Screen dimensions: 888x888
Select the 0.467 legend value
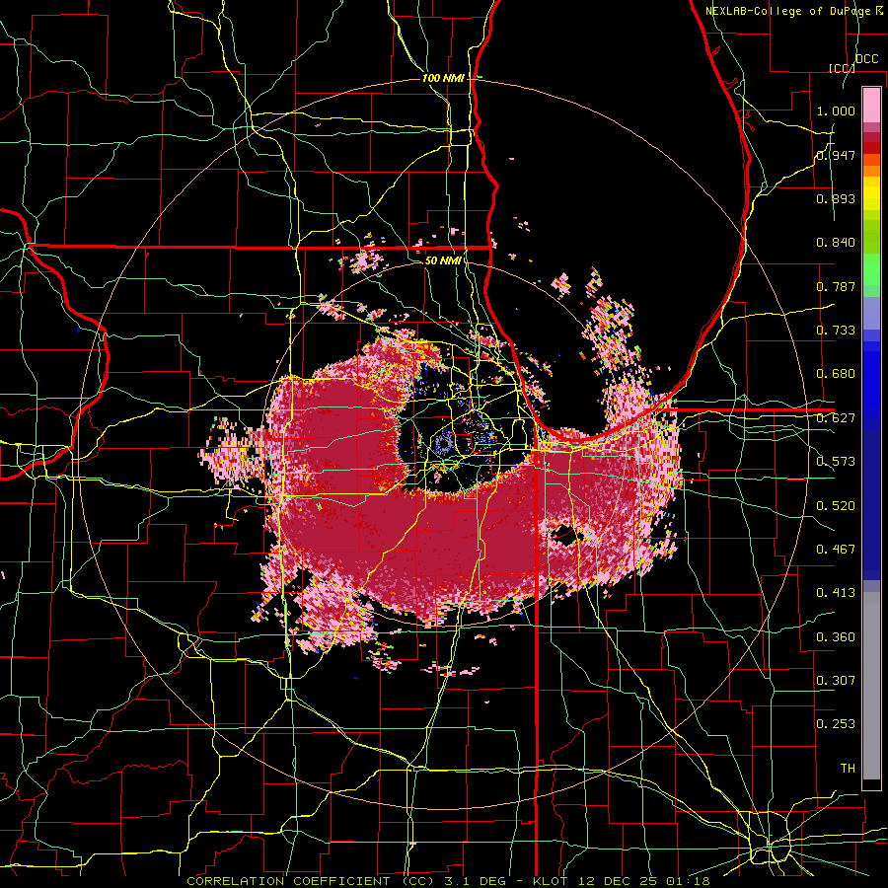tap(836, 550)
